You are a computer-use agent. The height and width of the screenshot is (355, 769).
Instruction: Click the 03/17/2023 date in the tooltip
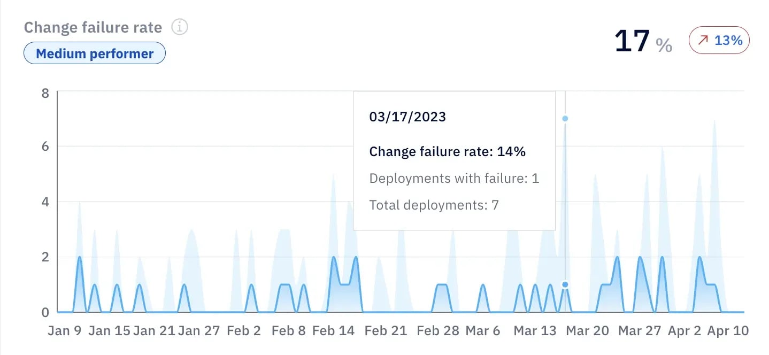coord(408,117)
